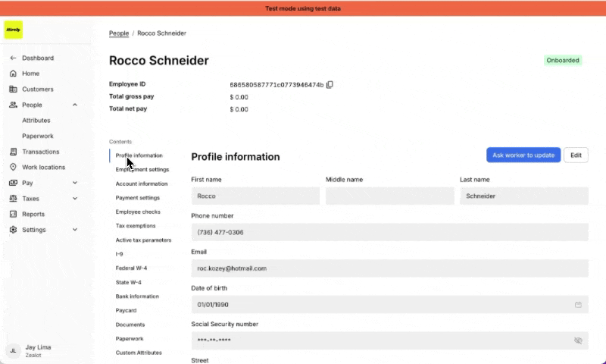The image size is (606, 364).
Task: Open Work locations in the sidebar
Action: [43, 167]
